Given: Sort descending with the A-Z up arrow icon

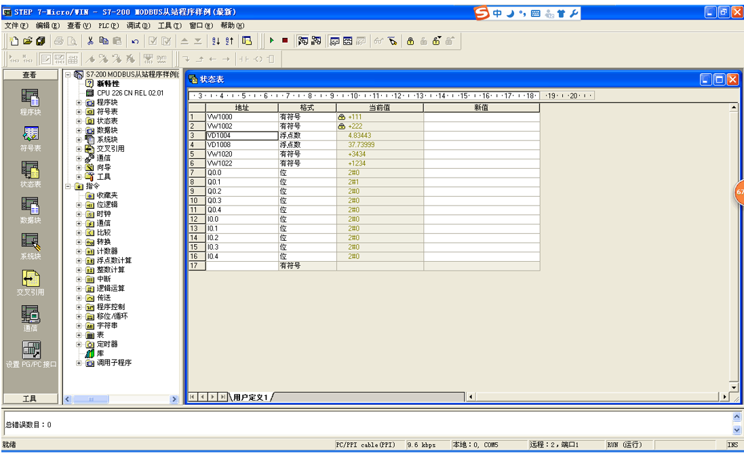Looking at the screenshot, I should (x=229, y=41).
